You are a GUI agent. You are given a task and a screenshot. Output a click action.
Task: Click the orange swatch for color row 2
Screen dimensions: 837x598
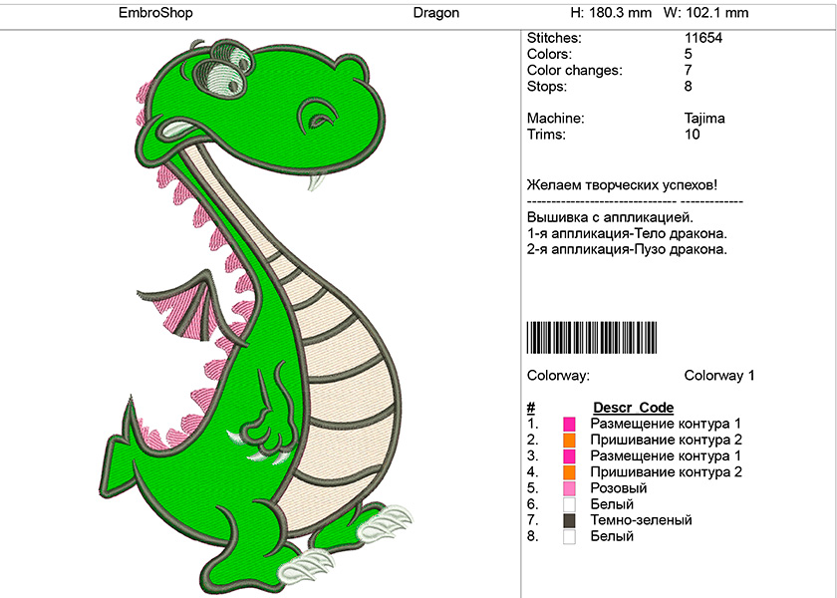569,441
